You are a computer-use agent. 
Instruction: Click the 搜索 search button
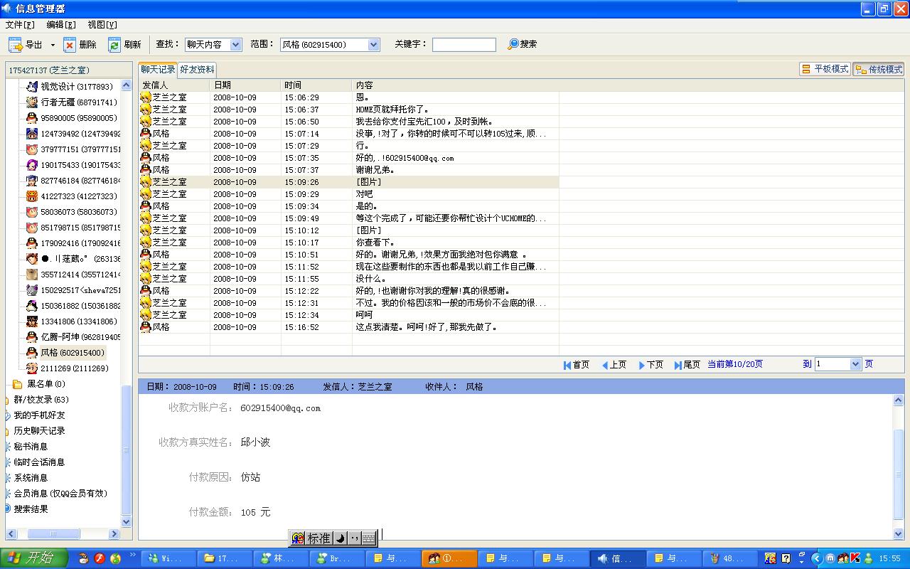523,44
